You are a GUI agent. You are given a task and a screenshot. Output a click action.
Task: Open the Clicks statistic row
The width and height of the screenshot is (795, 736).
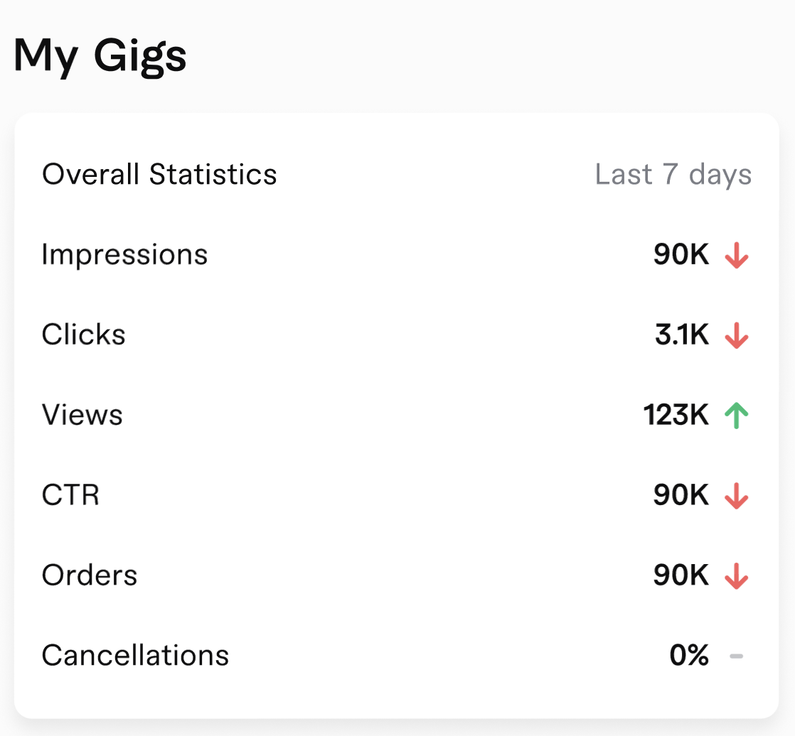tap(83, 335)
